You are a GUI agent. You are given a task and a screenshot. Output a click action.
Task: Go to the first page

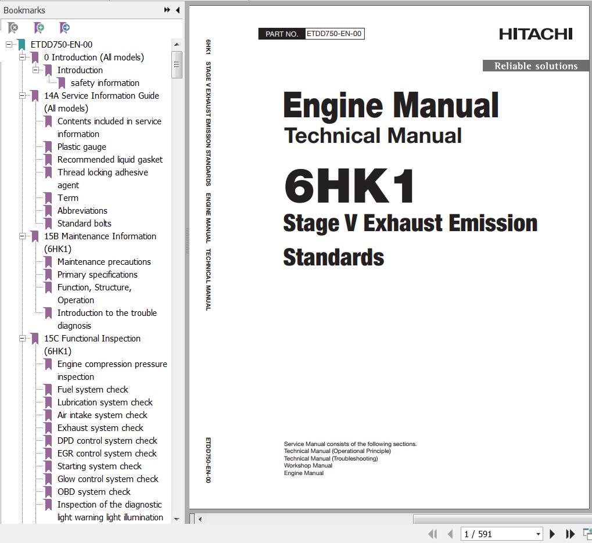pos(433,534)
